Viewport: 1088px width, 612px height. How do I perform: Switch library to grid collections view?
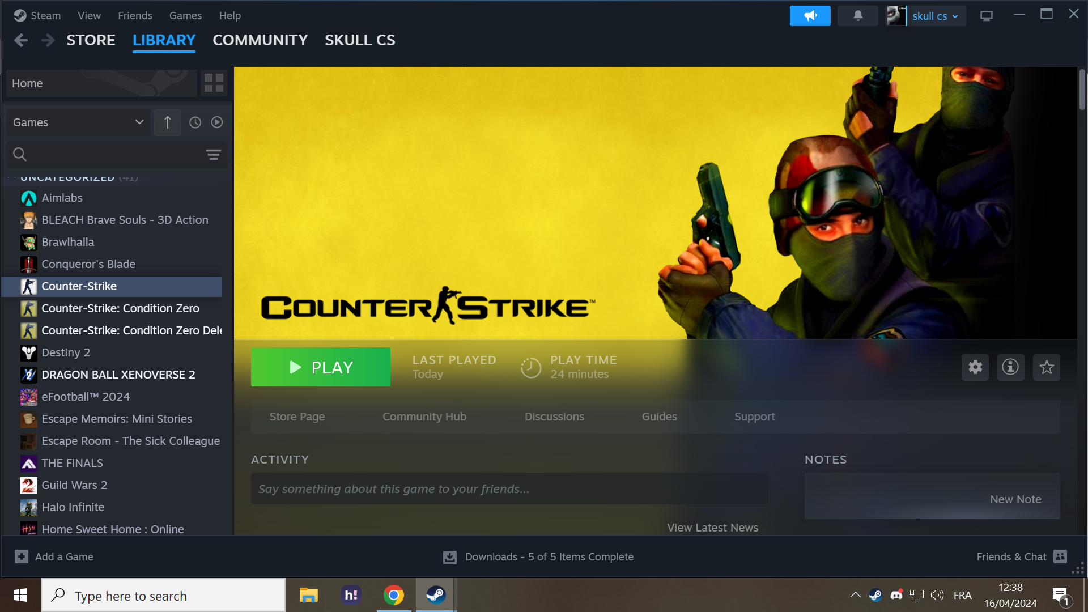click(x=214, y=83)
